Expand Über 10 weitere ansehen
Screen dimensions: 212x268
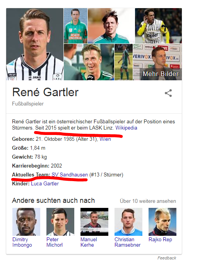pos(148,201)
